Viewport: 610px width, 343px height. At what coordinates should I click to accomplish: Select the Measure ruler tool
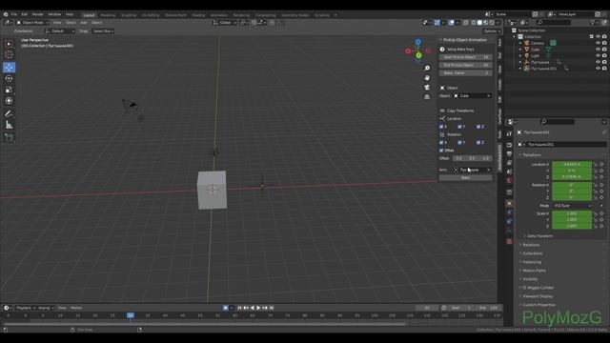coord(9,125)
